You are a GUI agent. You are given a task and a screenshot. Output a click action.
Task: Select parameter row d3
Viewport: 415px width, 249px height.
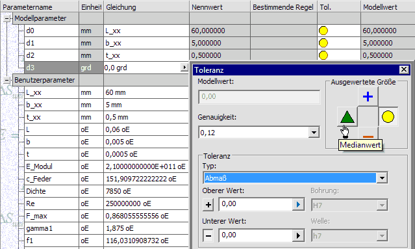point(51,68)
